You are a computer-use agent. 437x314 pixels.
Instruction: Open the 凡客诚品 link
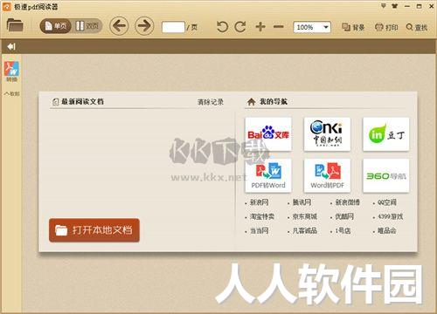[305, 231]
